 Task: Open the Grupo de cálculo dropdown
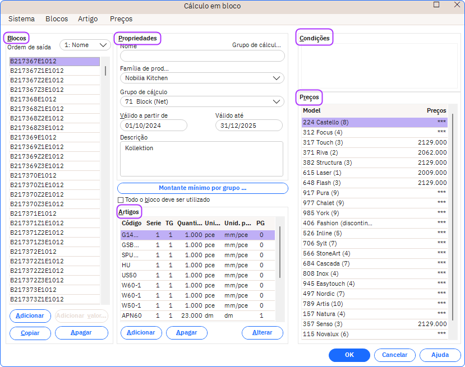click(202, 101)
